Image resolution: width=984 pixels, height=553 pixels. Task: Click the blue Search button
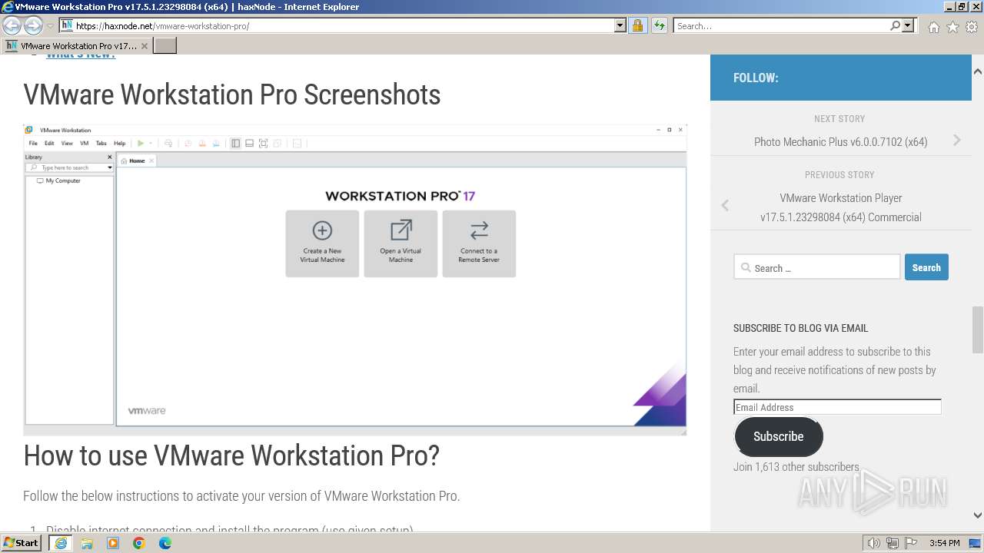(x=926, y=267)
